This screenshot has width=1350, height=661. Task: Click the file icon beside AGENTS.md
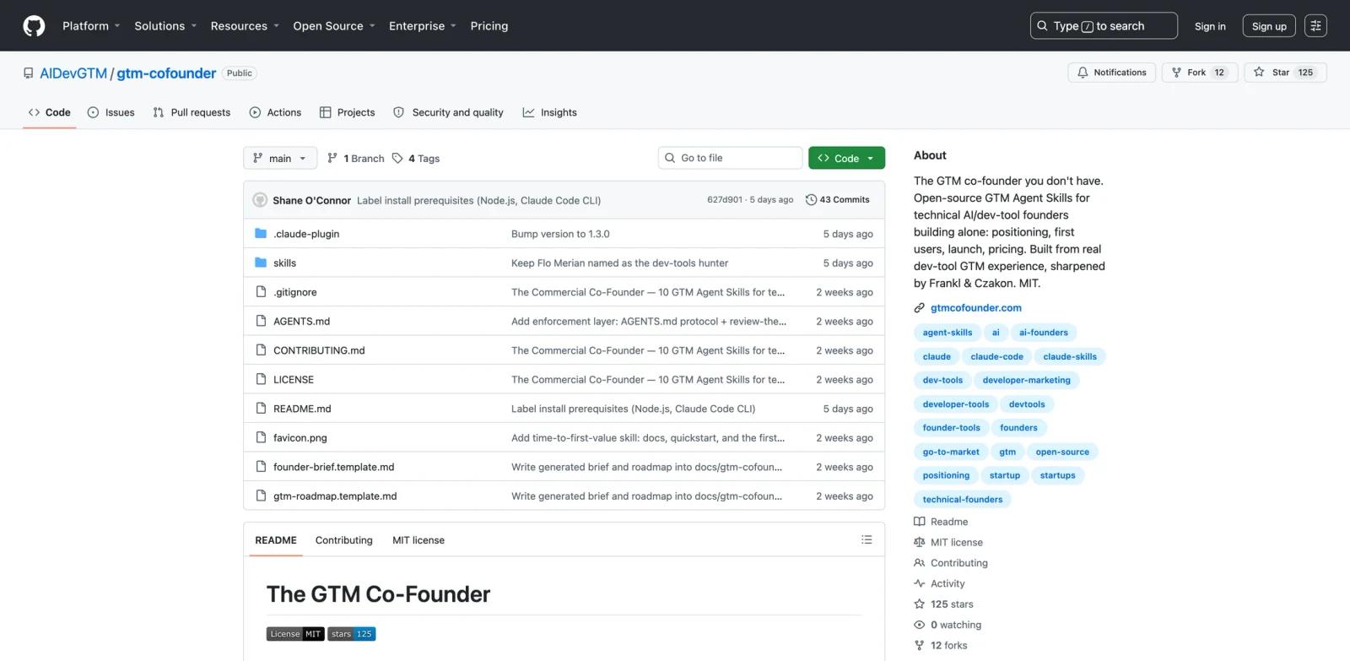coord(261,321)
